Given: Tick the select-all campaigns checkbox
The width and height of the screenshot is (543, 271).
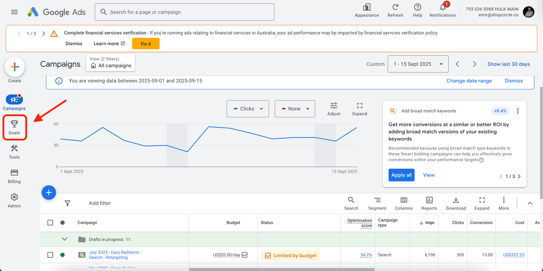Looking at the screenshot, I should [50, 223].
